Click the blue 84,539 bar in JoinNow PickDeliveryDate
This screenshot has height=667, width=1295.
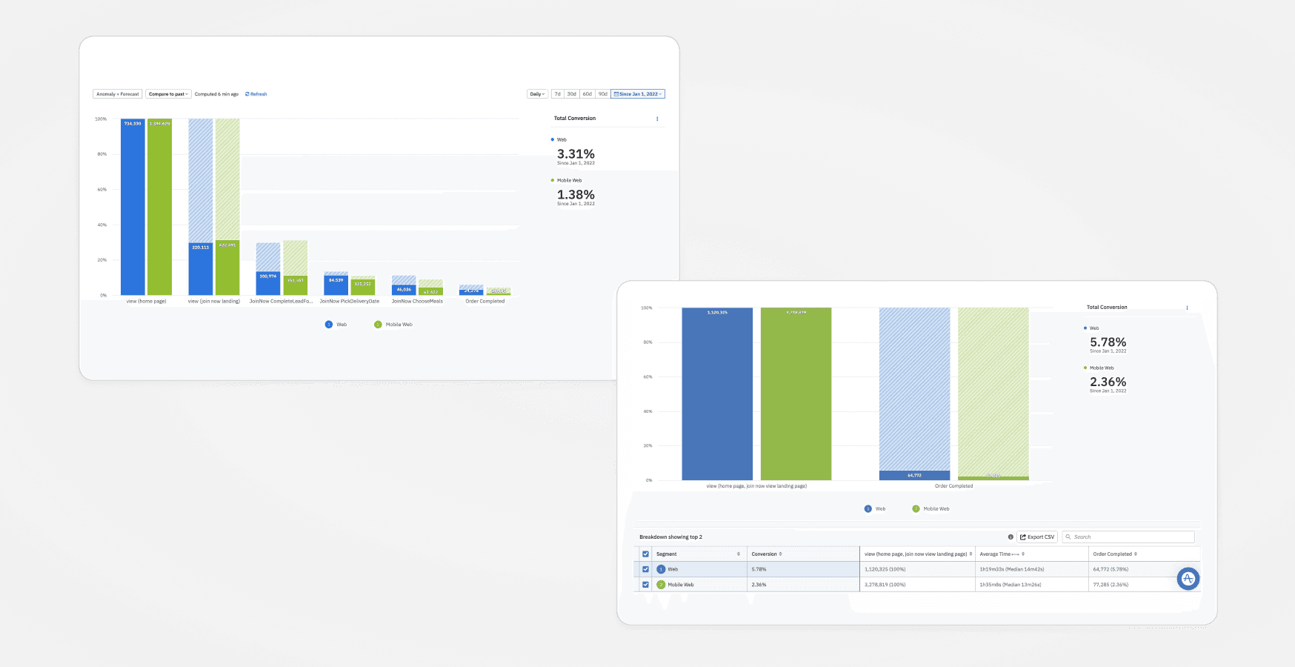pyautogui.click(x=336, y=285)
